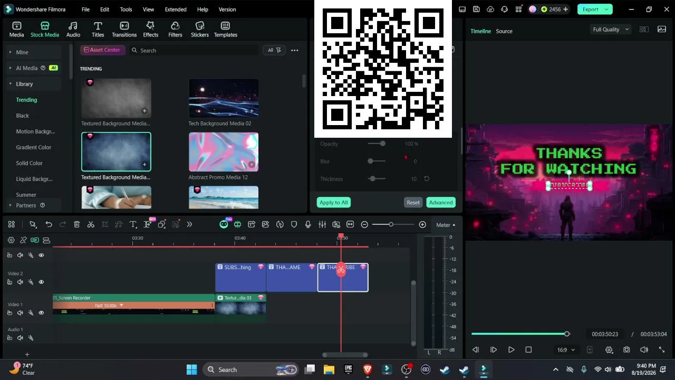This screenshot has width=675, height=380.
Task: Lock the Audio 1 track
Action: 9,338
